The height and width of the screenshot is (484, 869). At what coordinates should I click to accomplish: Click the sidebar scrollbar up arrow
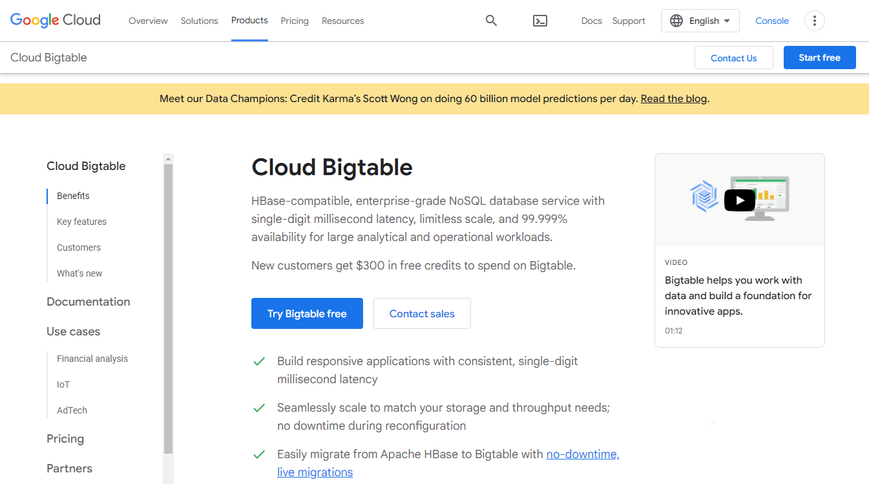click(169, 158)
